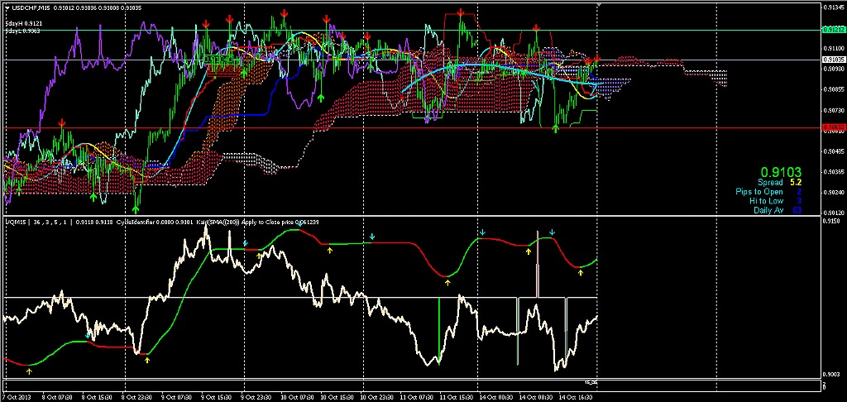Click the green 0.91212 price axis label

pos(833,29)
